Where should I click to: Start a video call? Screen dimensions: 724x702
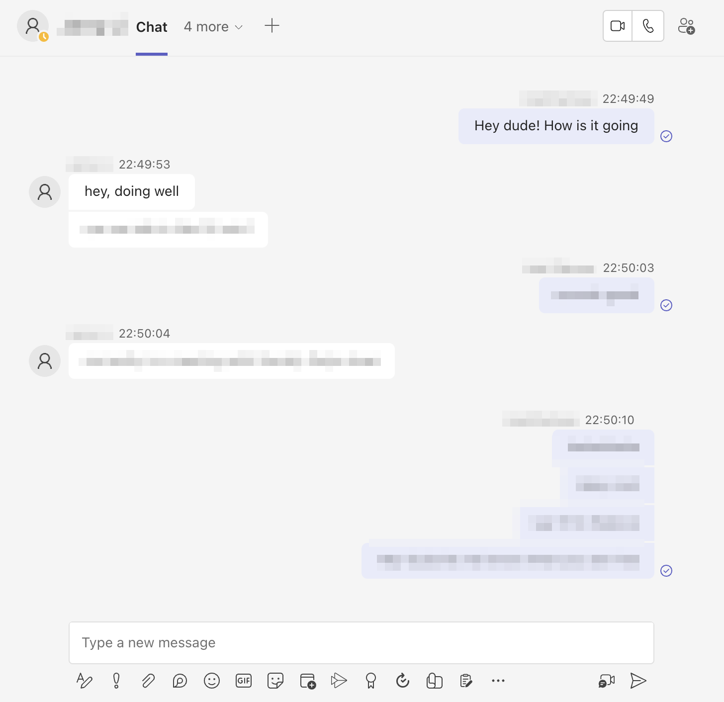(x=618, y=26)
